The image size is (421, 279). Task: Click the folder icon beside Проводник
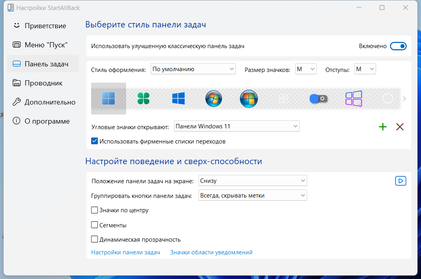point(17,83)
